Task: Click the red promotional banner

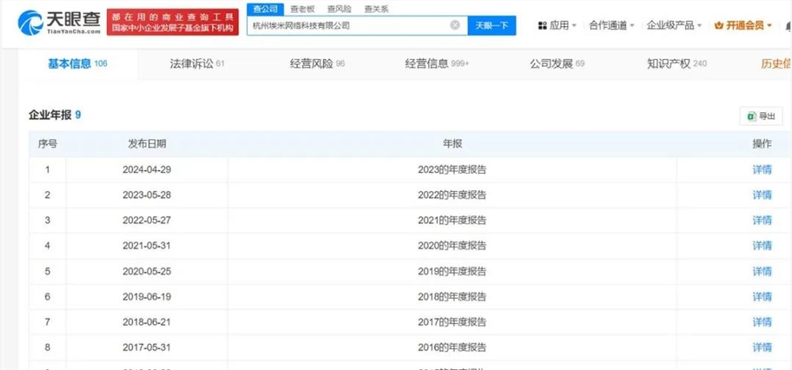Action: pyautogui.click(x=173, y=23)
